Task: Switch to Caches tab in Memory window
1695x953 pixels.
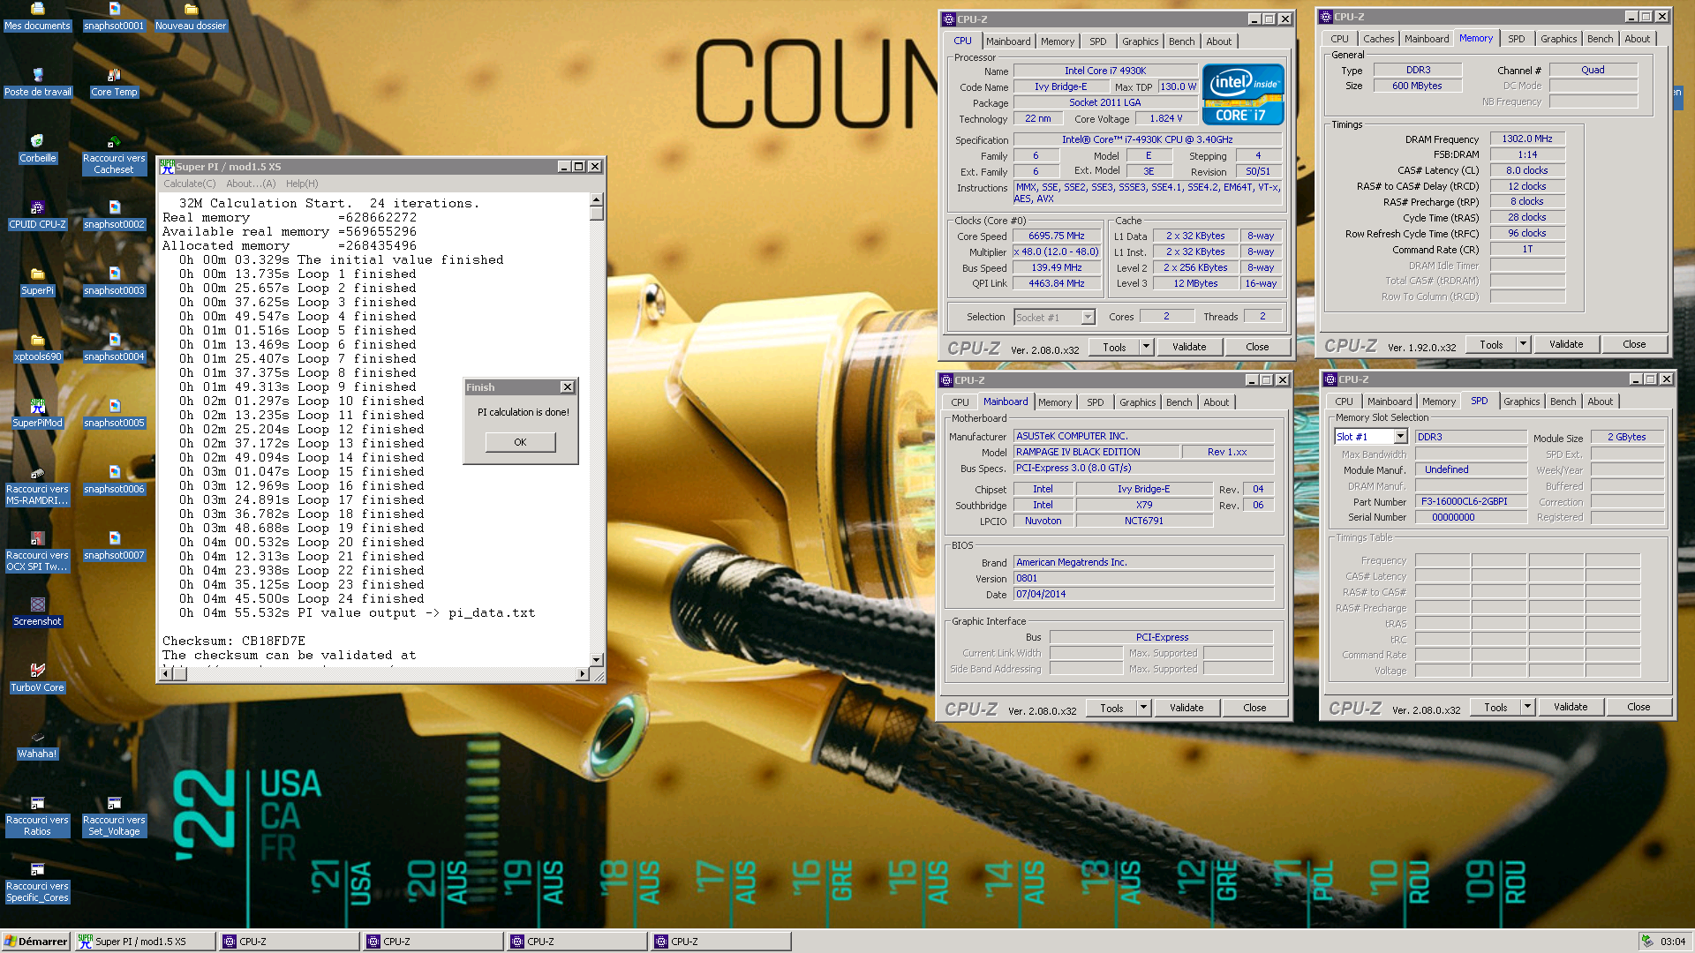Action: (x=1378, y=39)
